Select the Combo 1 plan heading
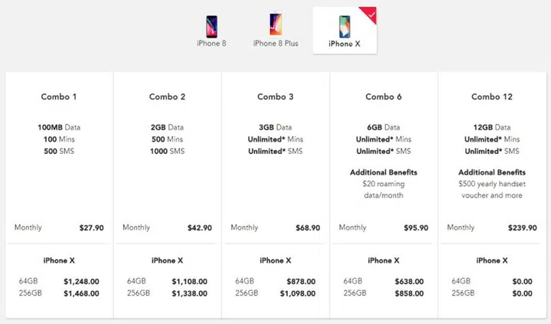Image resolution: width=551 pixels, height=324 pixels. pos(59,97)
